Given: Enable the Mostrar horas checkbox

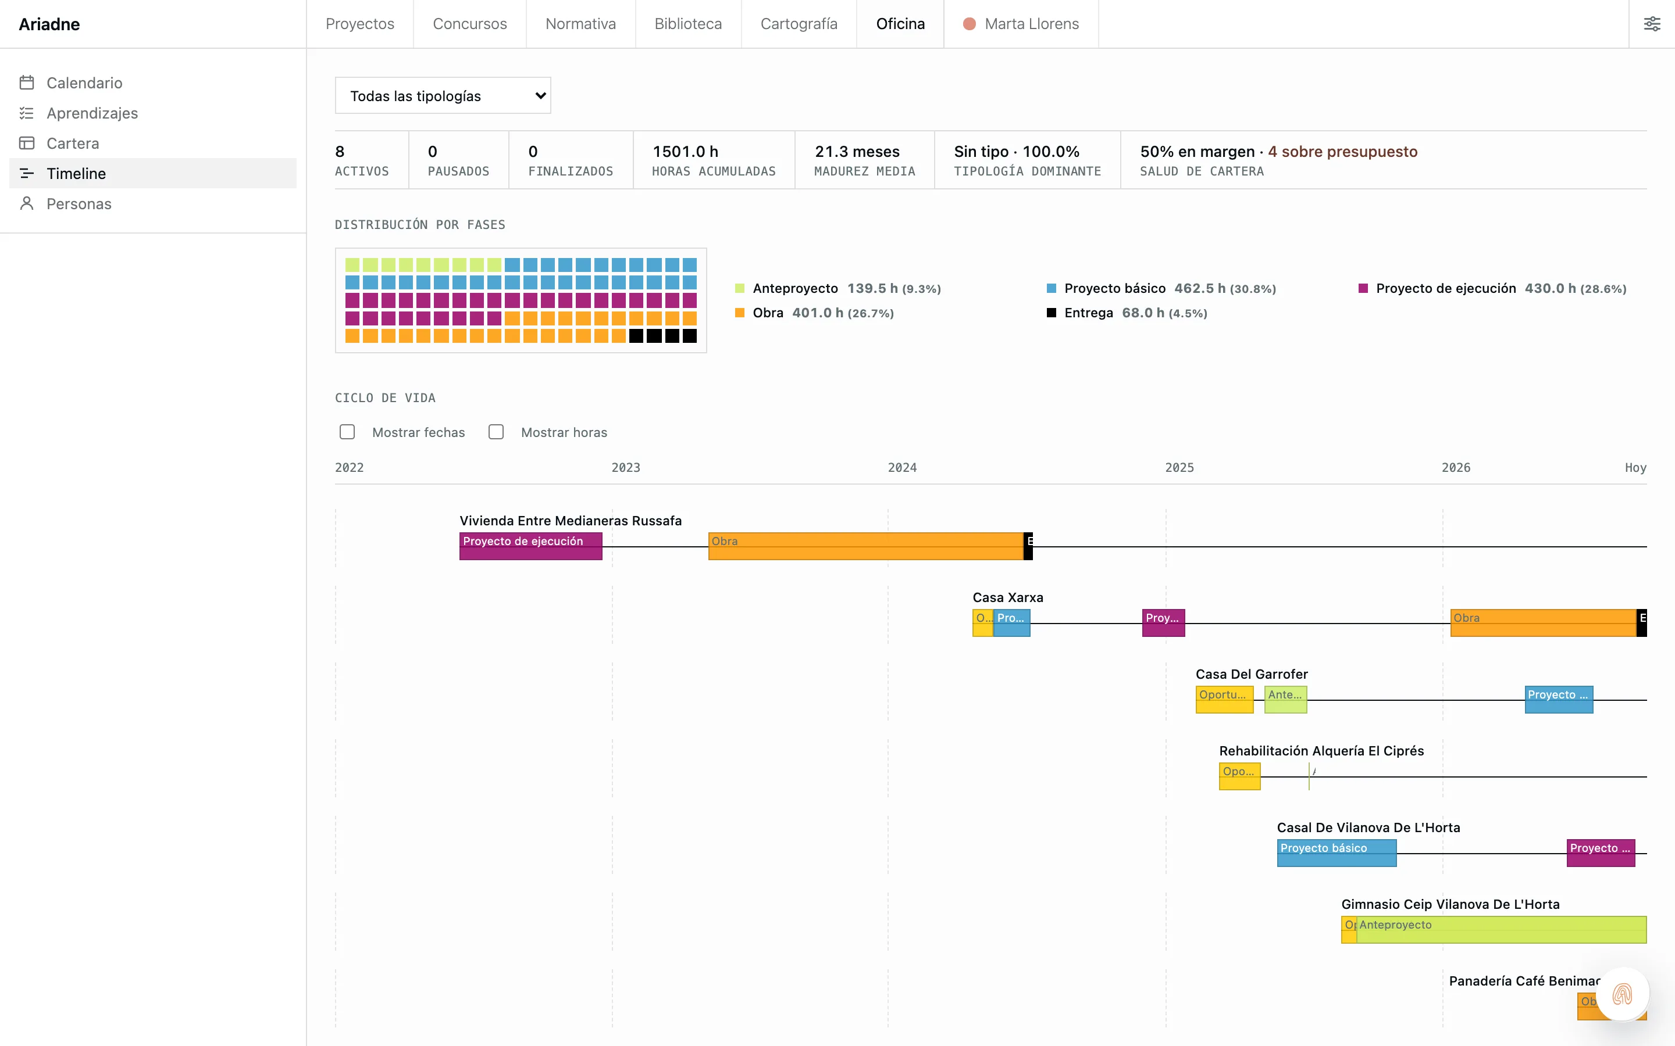Looking at the screenshot, I should point(496,432).
